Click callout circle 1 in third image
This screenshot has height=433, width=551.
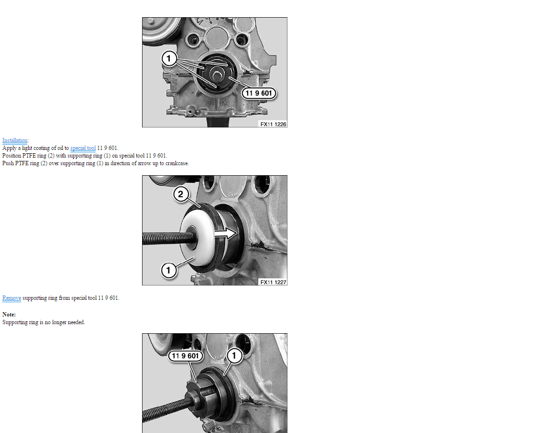click(234, 356)
